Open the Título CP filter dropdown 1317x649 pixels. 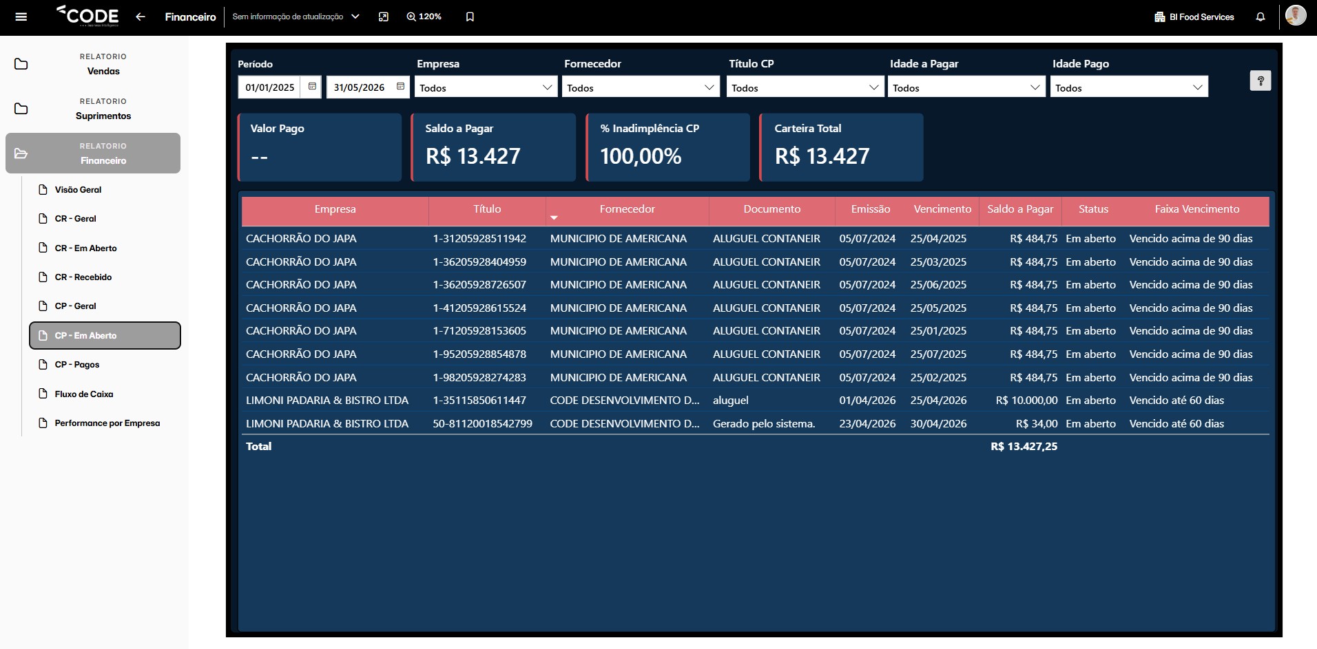[x=805, y=87]
